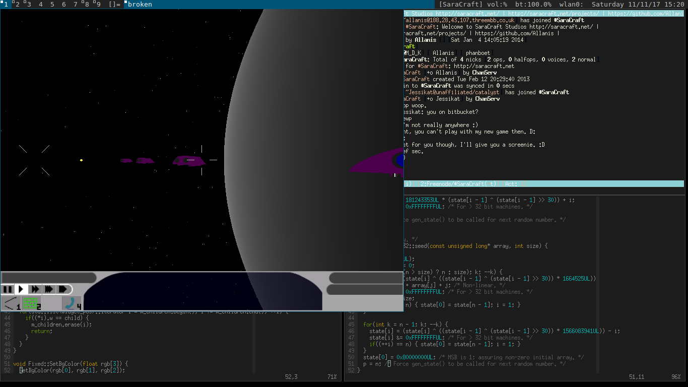Switch to workspace tag 2
Screen dimensions: 688x387
[17, 5]
